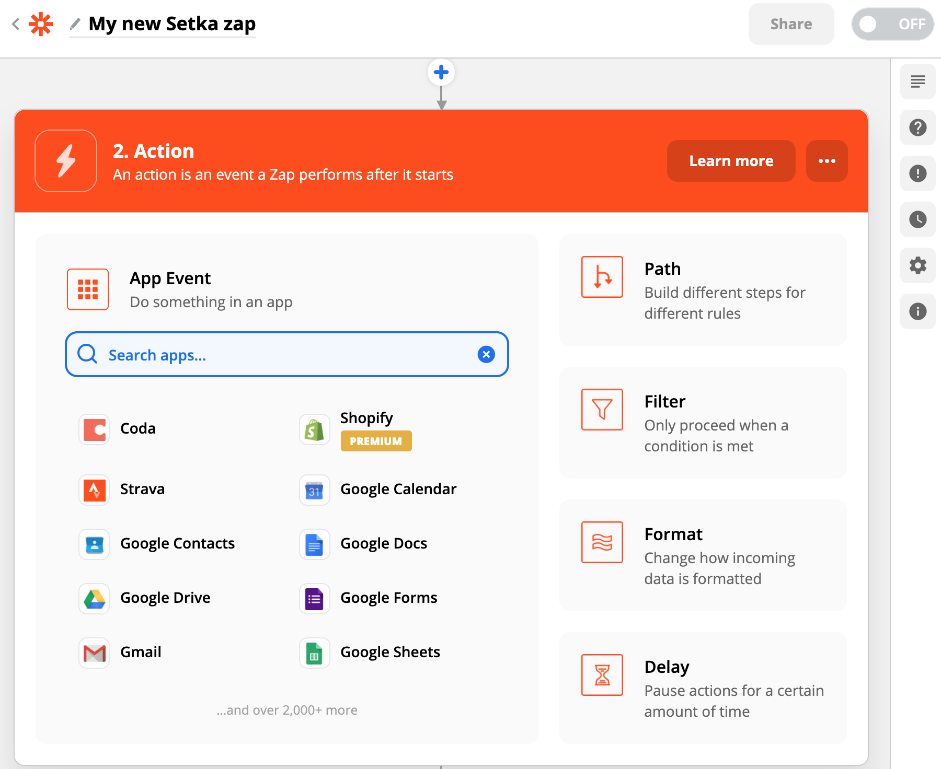Select the Filter funnel icon
941x769 pixels.
[602, 410]
